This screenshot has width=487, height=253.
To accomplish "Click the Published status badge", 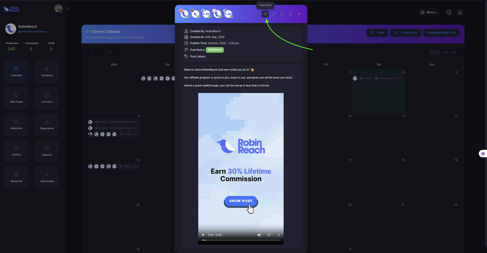I will pyautogui.click(x=215, y=50).
